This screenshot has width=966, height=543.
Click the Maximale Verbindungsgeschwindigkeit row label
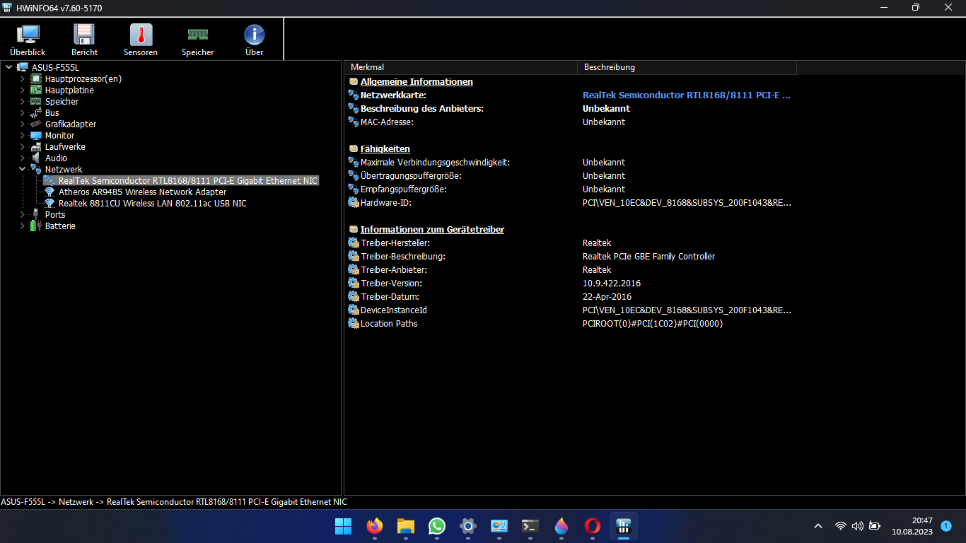coord(435,162)
